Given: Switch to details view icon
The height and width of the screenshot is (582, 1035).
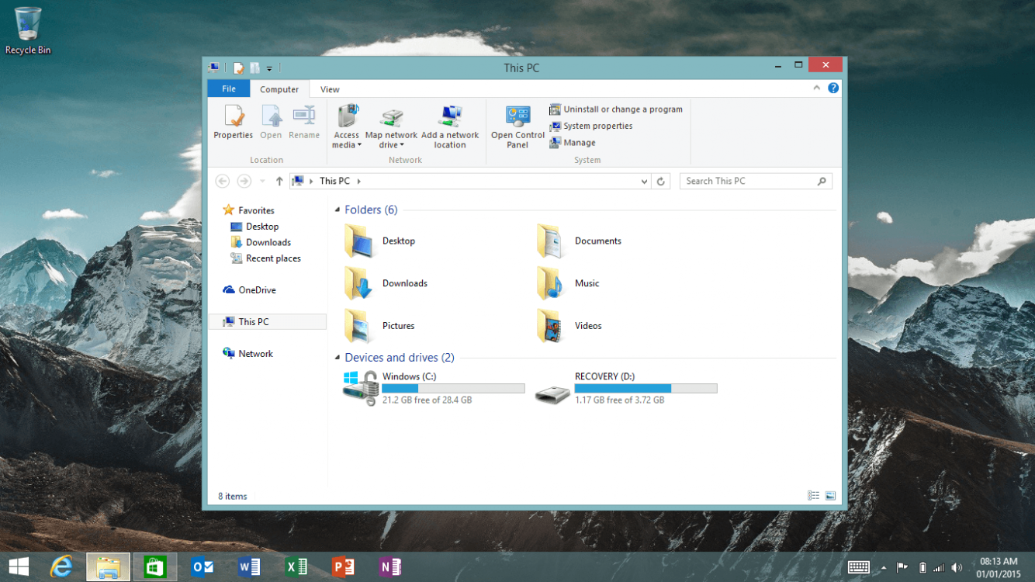Looking at the screenshot, I should click(x=813, y=496).
